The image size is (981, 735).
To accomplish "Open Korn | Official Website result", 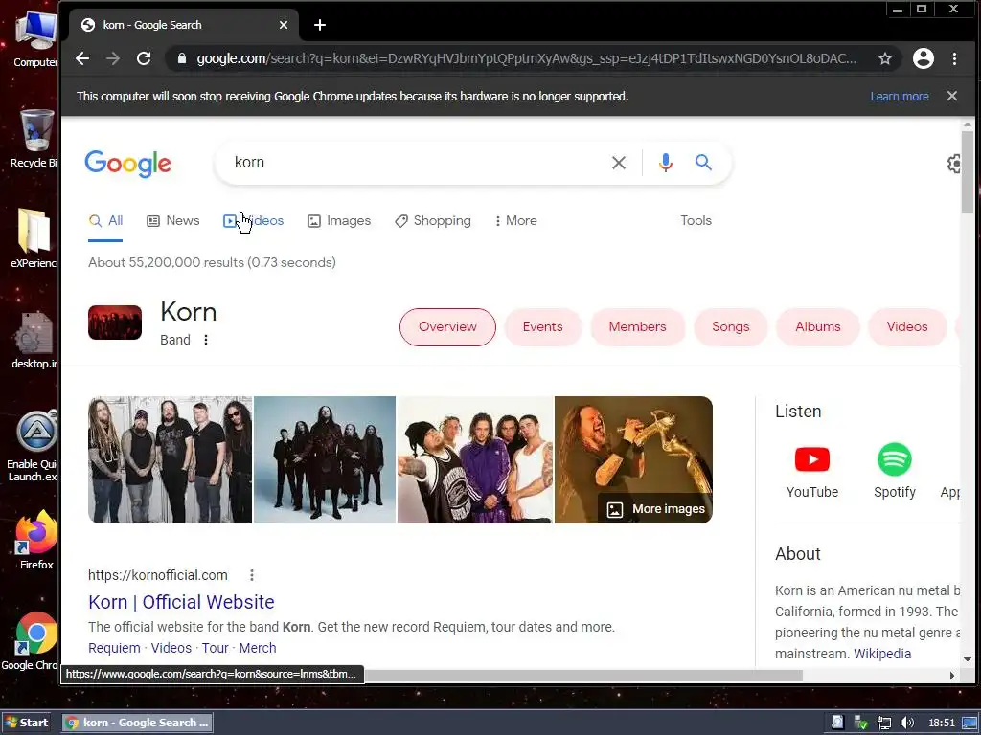I will tap(181, 602).
